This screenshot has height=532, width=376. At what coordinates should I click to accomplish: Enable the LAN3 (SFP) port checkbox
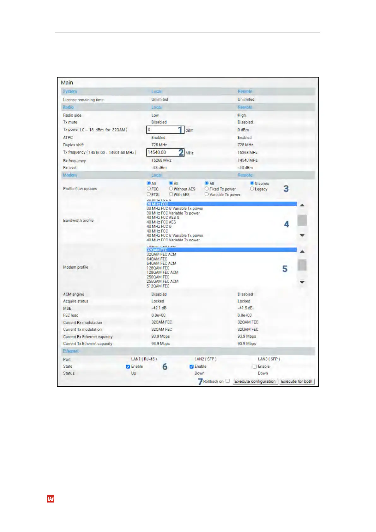pos(254,367)
